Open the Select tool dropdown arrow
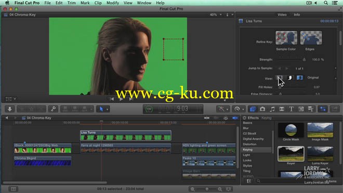The image size is (343, 193). (x=107, y=109)
